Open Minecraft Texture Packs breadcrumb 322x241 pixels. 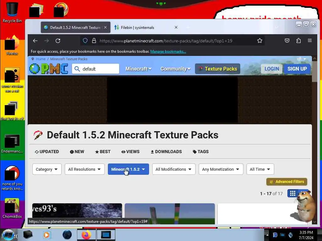click(69, 59)
